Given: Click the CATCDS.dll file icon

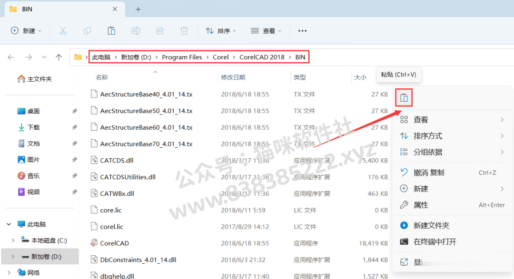Looking at the screenshot, I should click(94, 160).
